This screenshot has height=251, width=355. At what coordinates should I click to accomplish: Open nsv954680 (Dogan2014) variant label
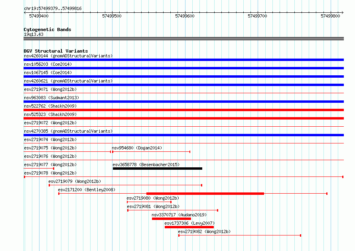137,148
